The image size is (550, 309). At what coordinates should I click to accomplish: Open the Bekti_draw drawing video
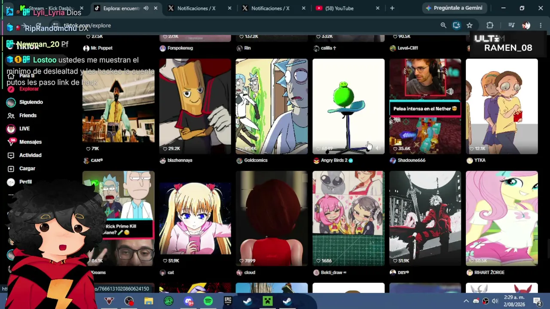click(348, 218)
